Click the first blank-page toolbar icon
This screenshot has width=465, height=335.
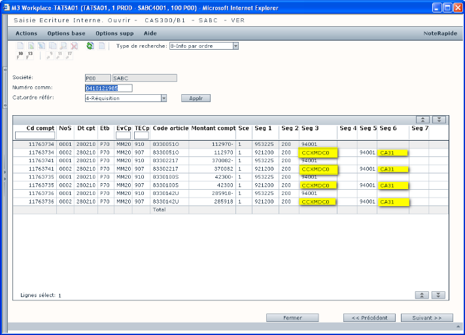[x=19, y=46]
